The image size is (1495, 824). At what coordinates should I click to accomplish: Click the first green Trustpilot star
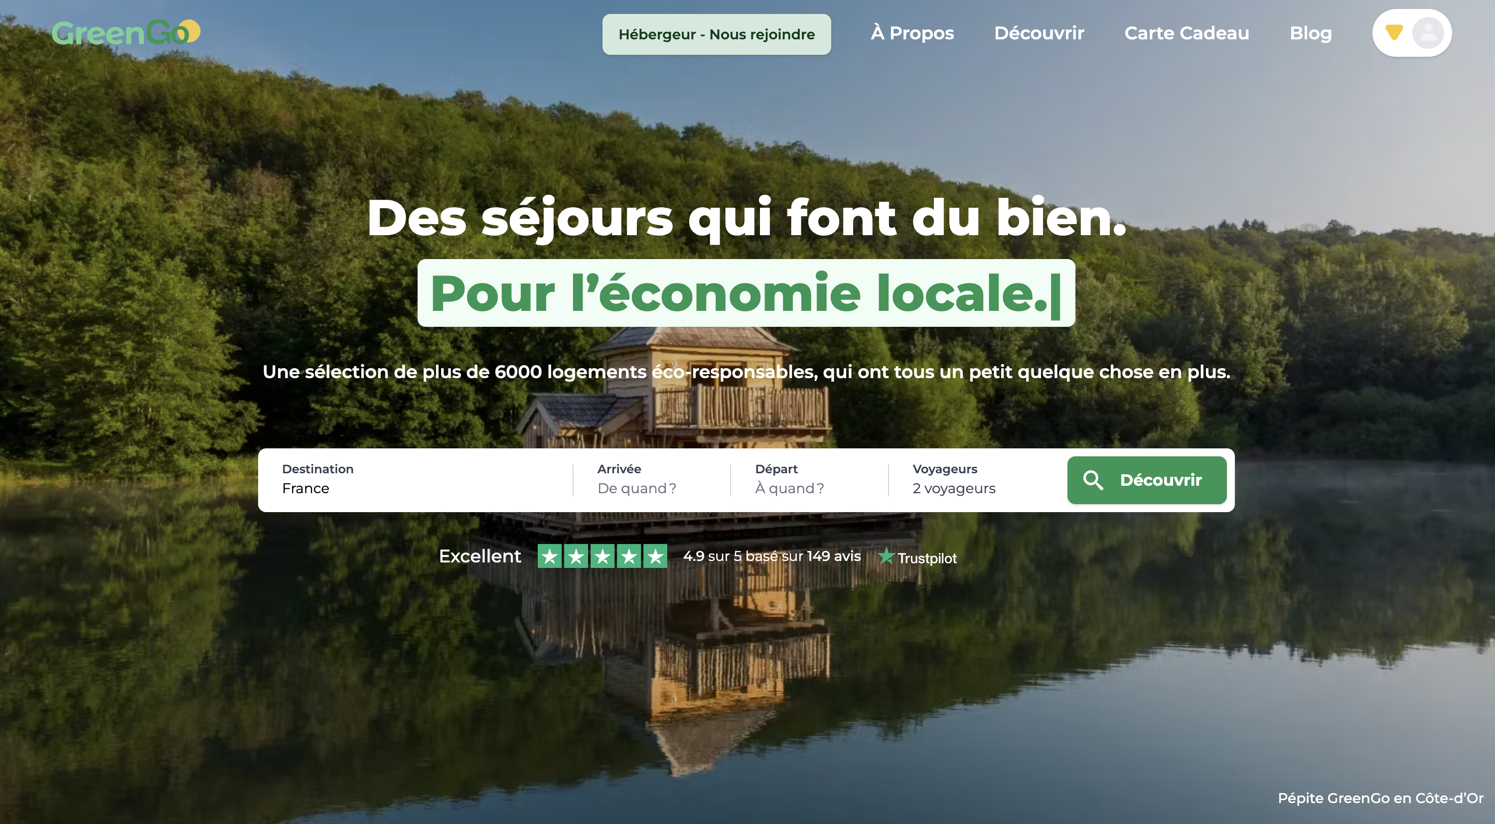549,556
